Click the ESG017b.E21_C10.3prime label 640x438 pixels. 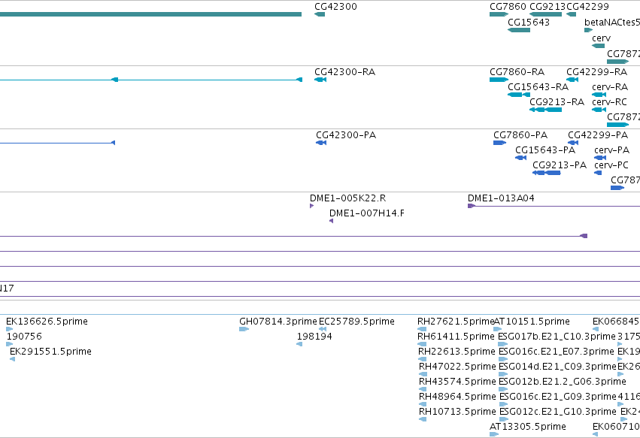pyautogui.click(x=557, y=337)
